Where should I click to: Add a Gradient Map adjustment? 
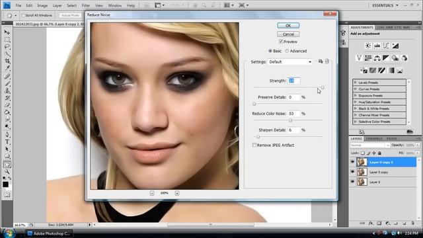click(391, 71)
